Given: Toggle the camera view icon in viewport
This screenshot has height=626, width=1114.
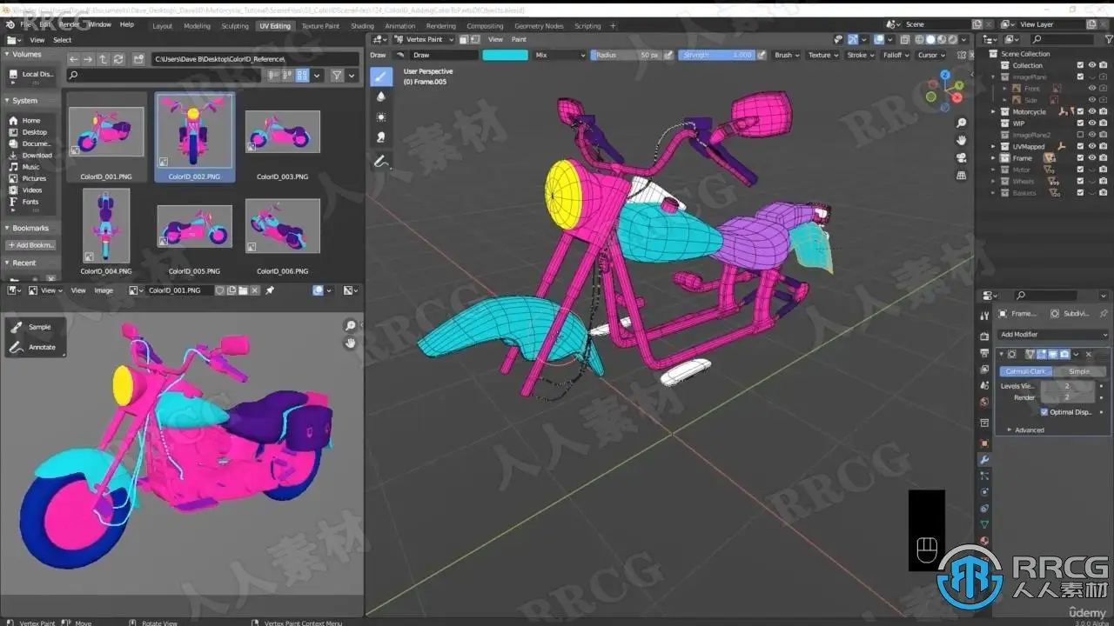Looking at the screenshot, I should [x=961, y=157].
